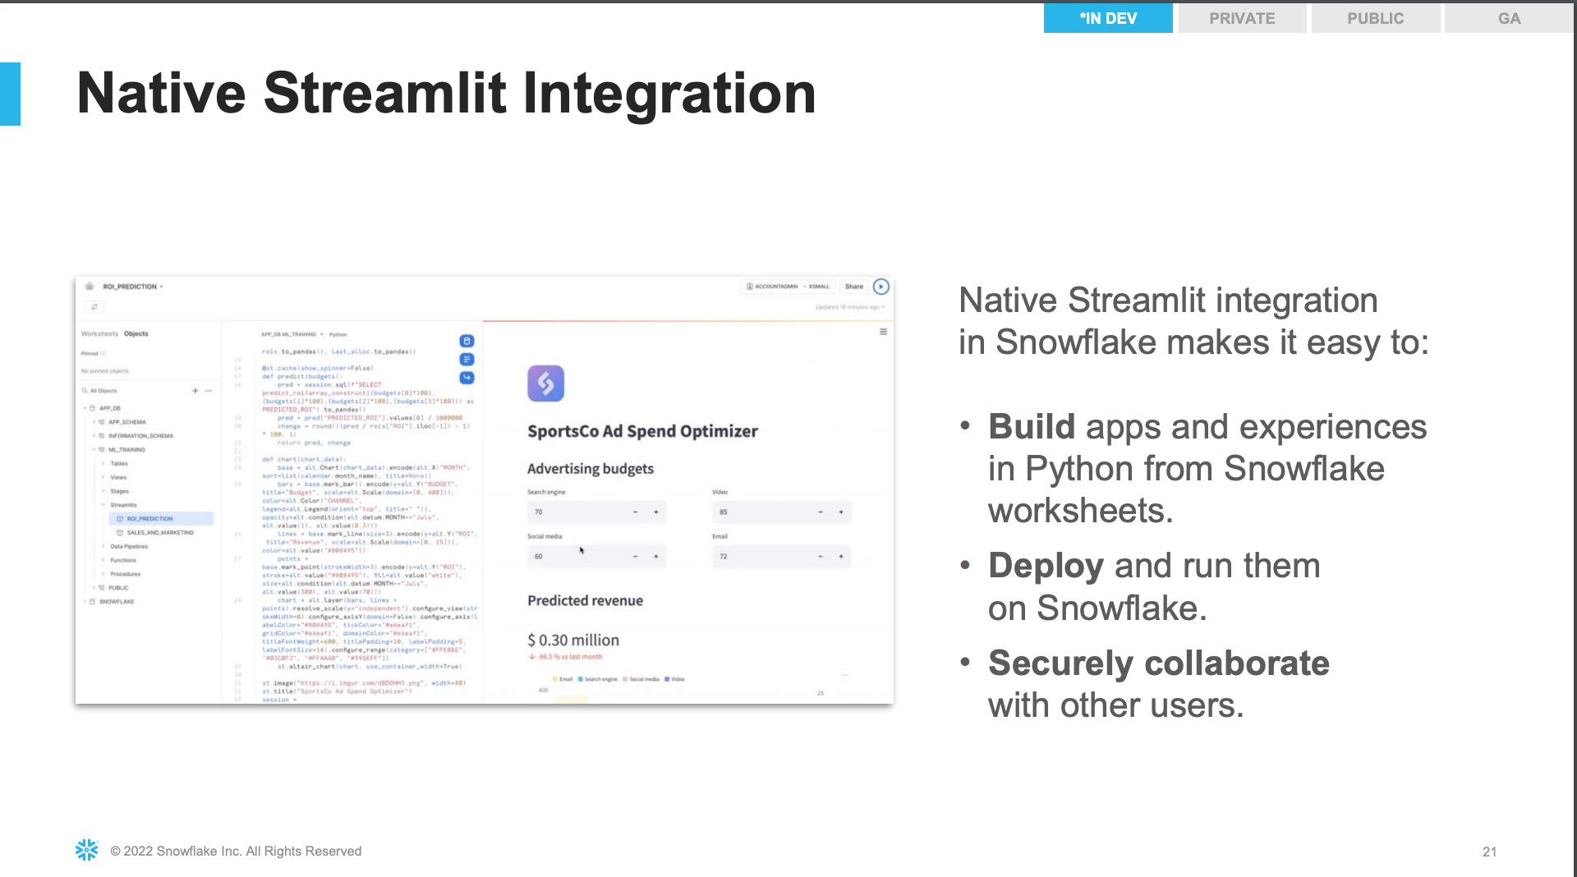Click the Social media legend color swatch
The width and height of the screenshot is (1577, 877).
coord(625,679)
